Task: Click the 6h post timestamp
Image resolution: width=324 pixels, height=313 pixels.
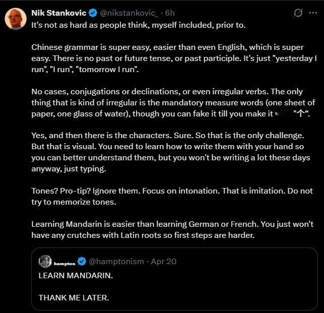Action: pos(170,13)
